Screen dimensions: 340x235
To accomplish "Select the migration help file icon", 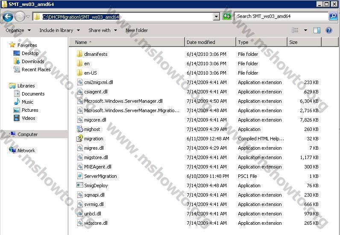I will tap(80, 139).
